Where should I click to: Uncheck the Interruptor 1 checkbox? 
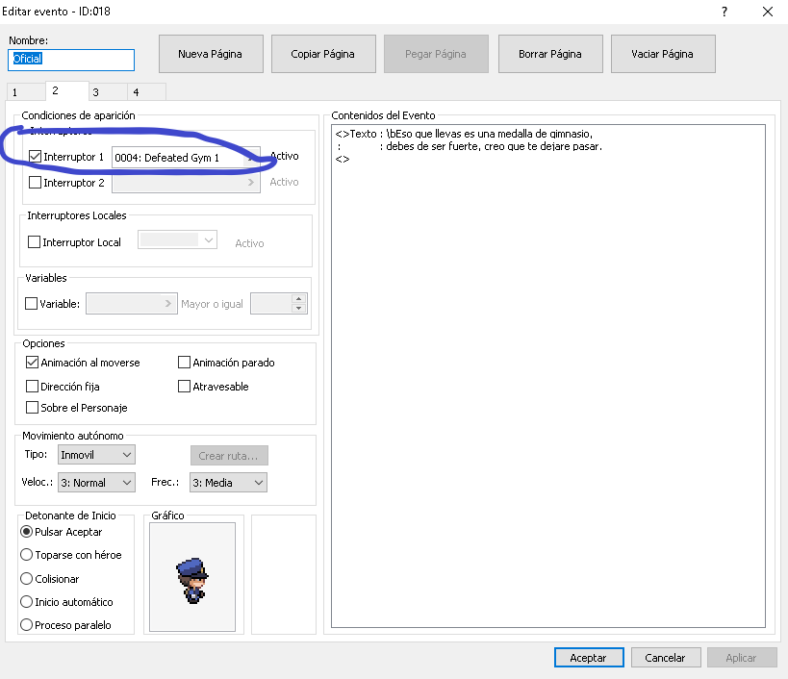coord(36,156)
